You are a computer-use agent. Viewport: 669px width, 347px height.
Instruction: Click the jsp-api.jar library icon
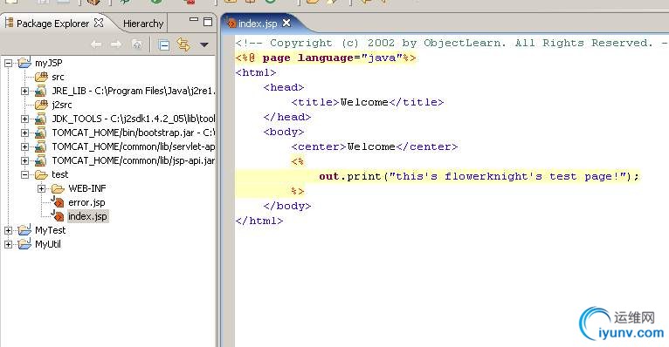(x=40, y=161)
